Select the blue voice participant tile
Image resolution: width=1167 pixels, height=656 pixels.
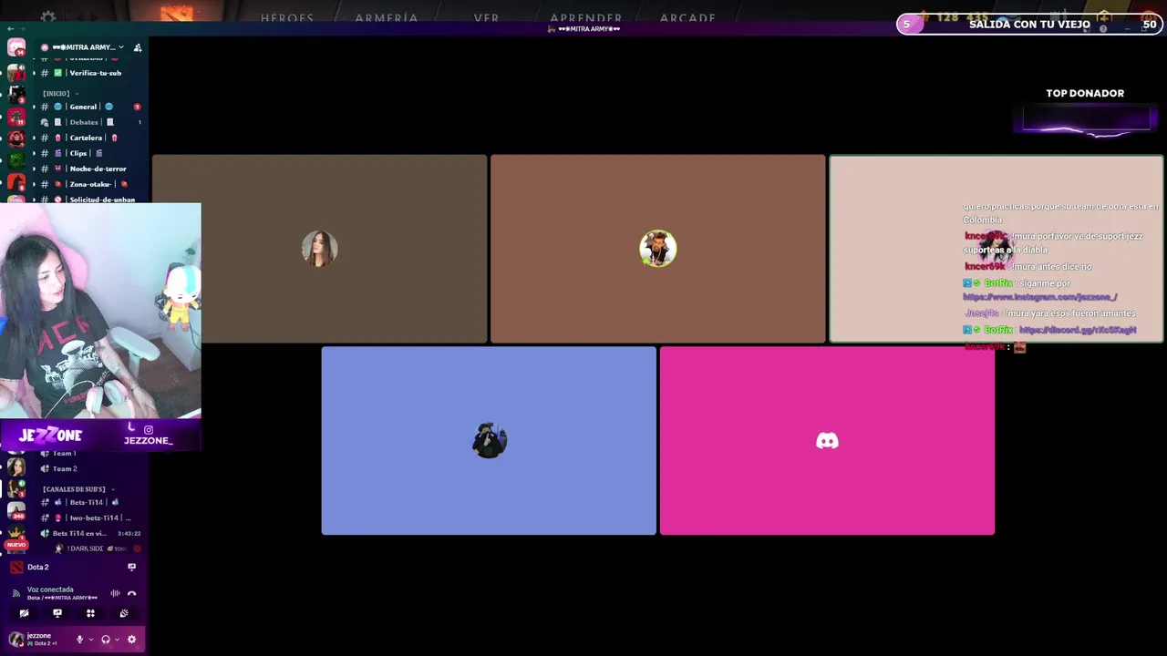pyautogui.click(x=489, y=441)
